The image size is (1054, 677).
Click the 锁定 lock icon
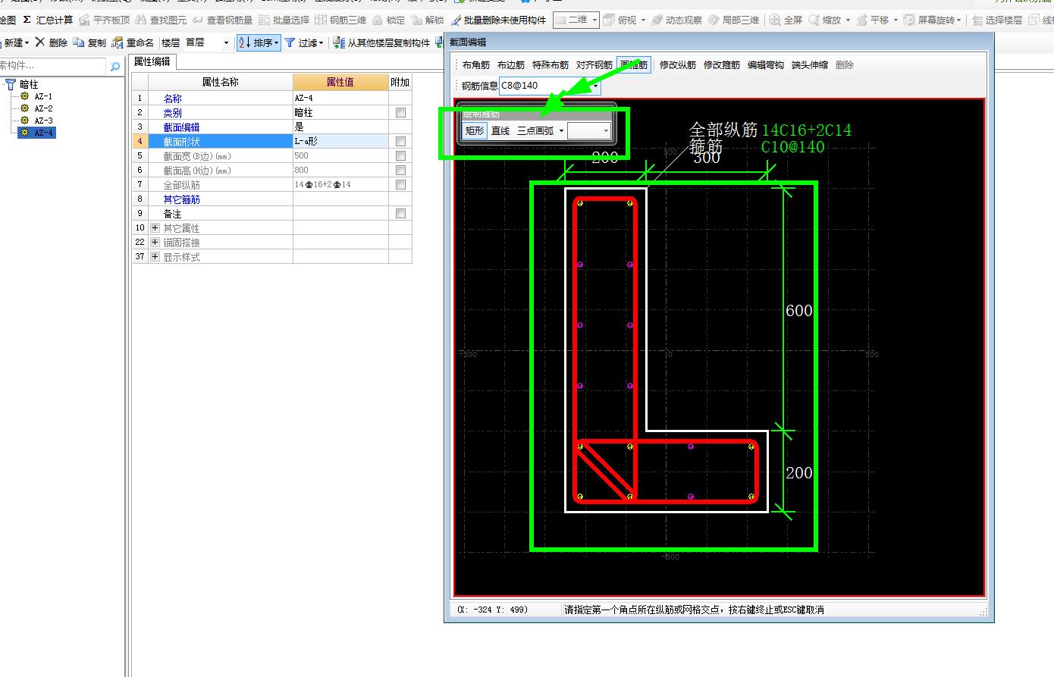click(x=377, y=20)
